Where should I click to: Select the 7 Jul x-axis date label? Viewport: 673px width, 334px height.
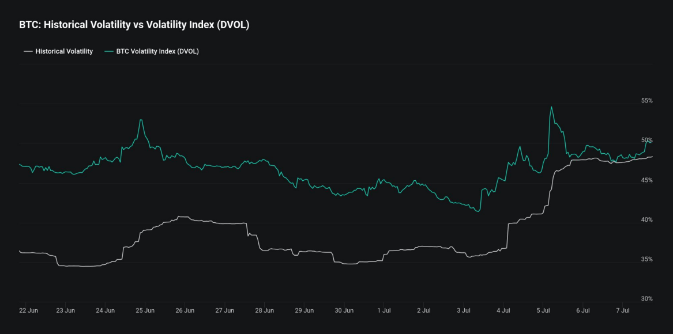622,310
